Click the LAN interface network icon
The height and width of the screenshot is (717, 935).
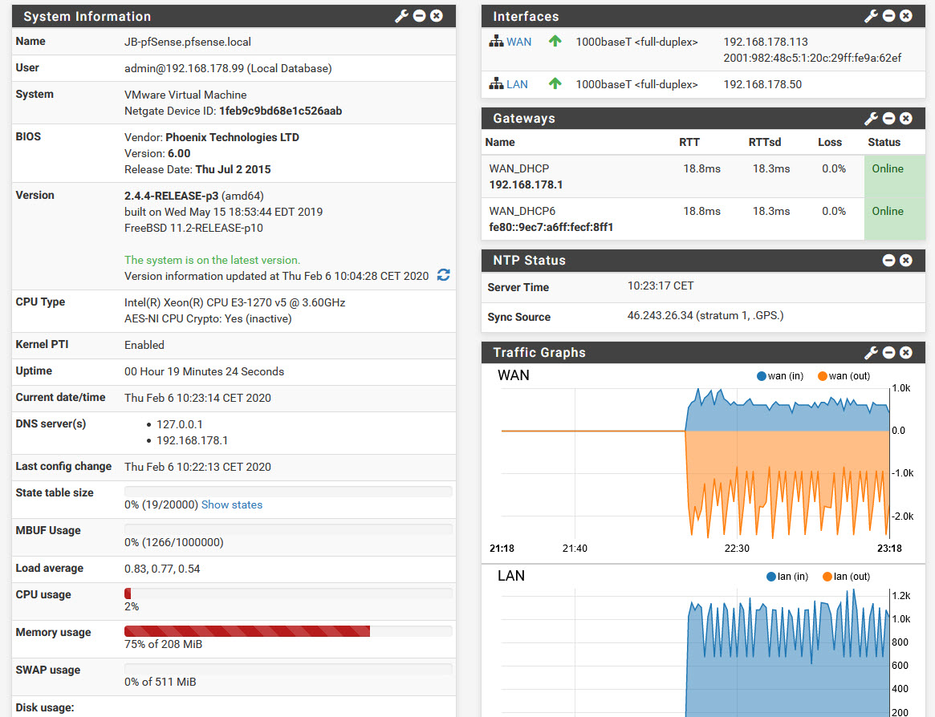click(496, 83)
